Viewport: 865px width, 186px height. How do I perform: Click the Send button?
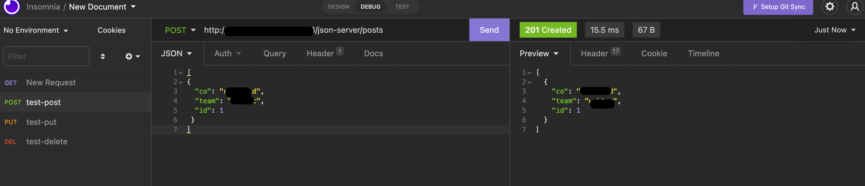click(489, 30)
